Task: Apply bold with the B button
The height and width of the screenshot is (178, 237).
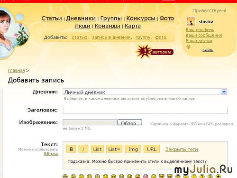Action: (71, 149)
